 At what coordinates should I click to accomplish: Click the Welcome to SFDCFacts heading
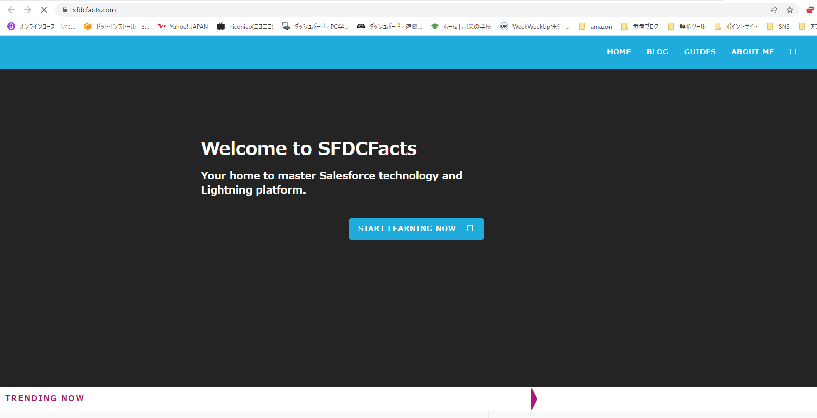(x=309, y=148)
